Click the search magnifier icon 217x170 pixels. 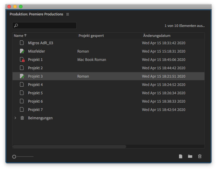tap(16, 25)
